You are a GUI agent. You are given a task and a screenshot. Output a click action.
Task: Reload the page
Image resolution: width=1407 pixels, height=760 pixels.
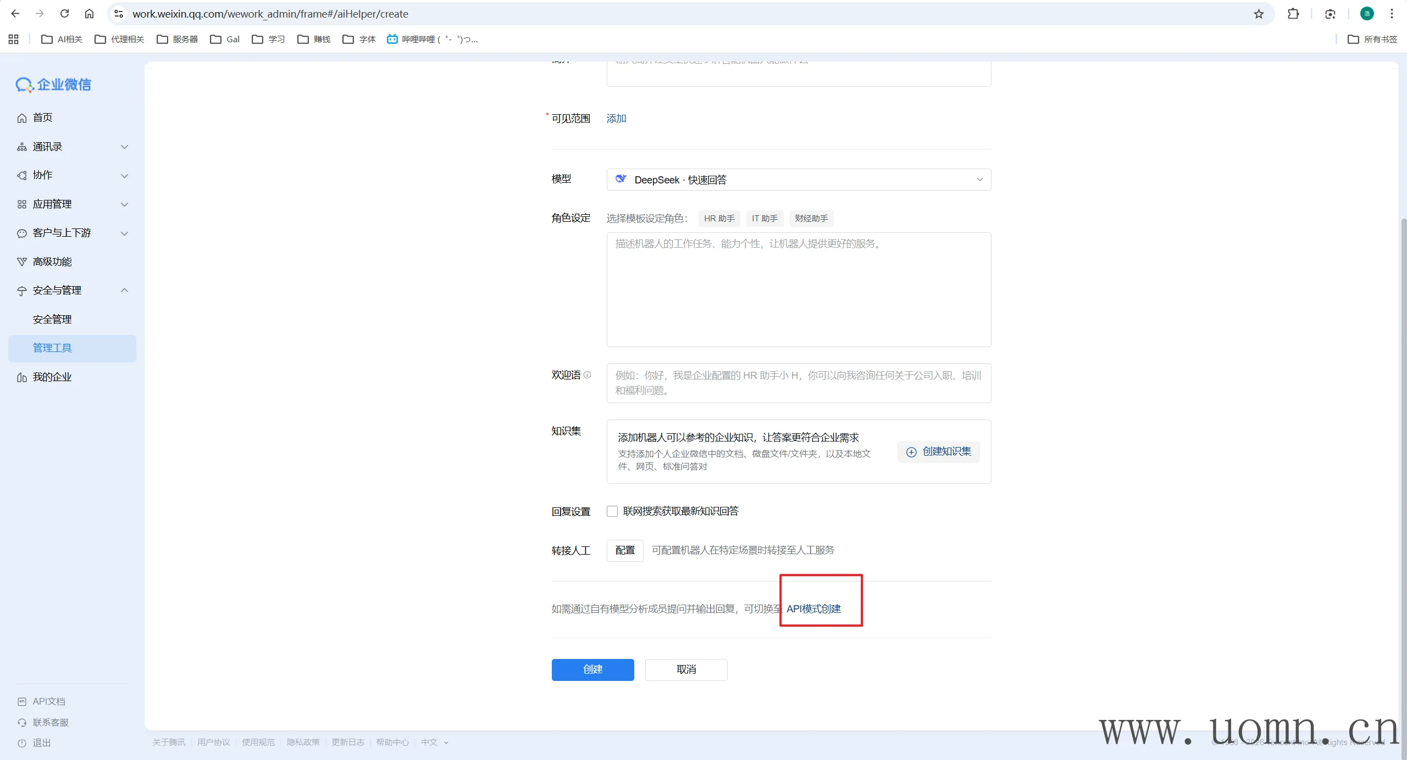point(64,14)
